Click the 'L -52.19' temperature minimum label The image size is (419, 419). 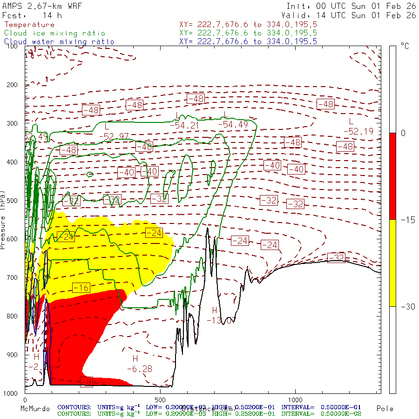click(x=358, y=127)
